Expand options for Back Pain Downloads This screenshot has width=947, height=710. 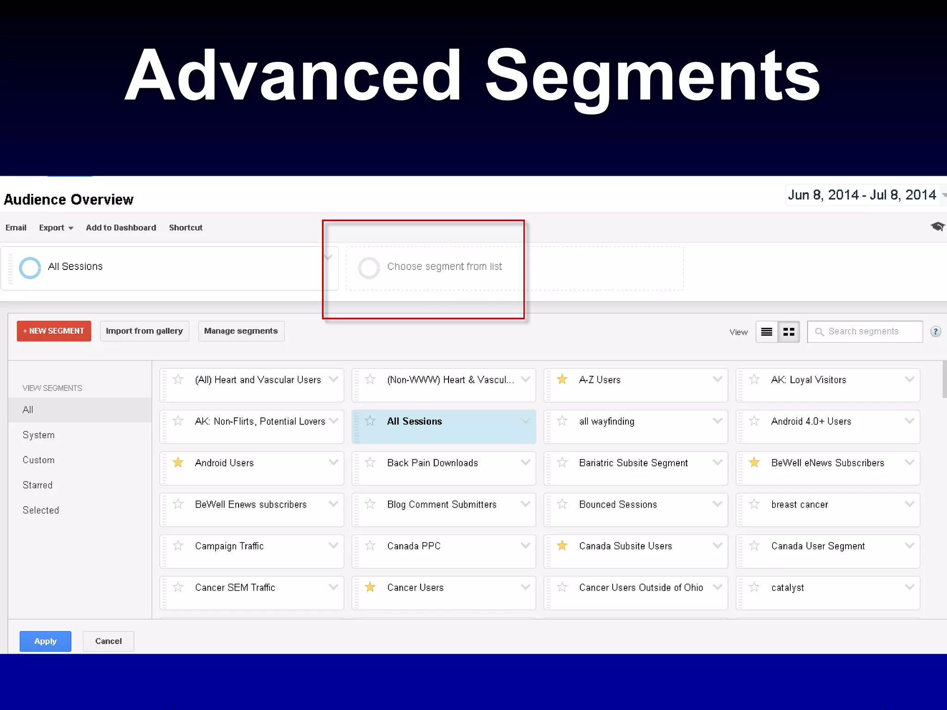pyautogui.click(x=525, y=462)
